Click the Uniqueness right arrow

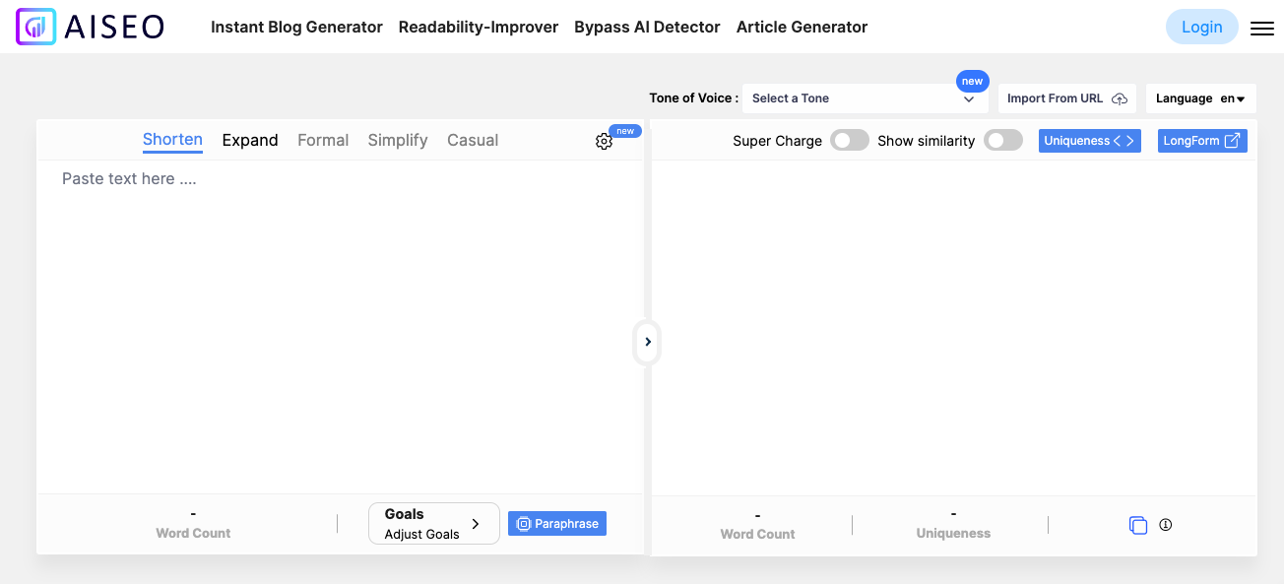(x=1130, y=141)
